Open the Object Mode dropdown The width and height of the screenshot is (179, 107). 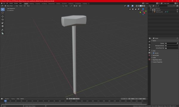(x=9, y=6)
